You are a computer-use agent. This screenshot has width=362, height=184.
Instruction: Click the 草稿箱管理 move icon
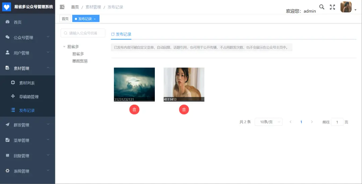13,96
